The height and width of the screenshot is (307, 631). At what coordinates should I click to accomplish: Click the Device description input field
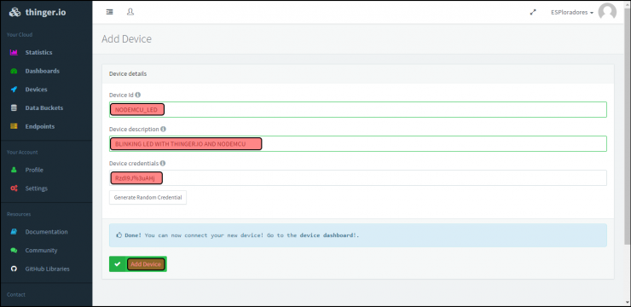point(358,143)
